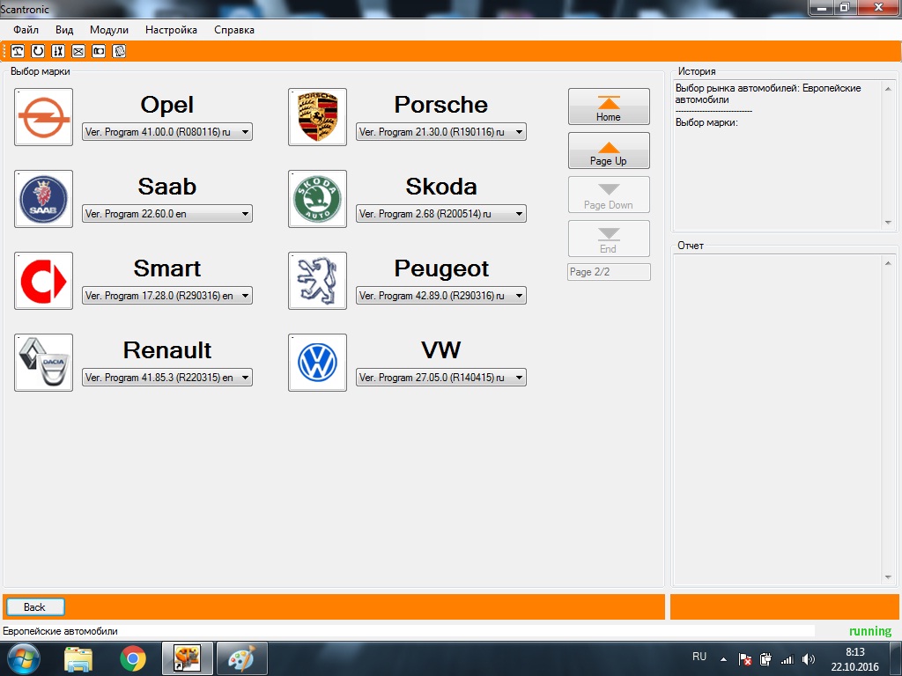Viewport: 902px width, 676px height.
Task: Click the Opel brand name heading
Action: [166, 105]
